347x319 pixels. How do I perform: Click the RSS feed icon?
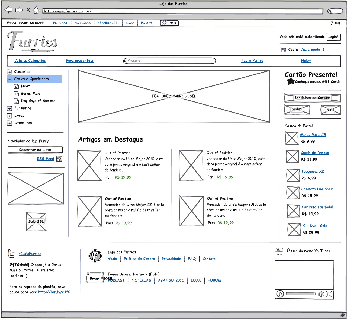(x=59, y=159)
